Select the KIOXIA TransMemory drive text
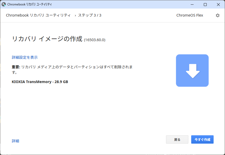Screen dimensions: 225x155 click(40, 82)
